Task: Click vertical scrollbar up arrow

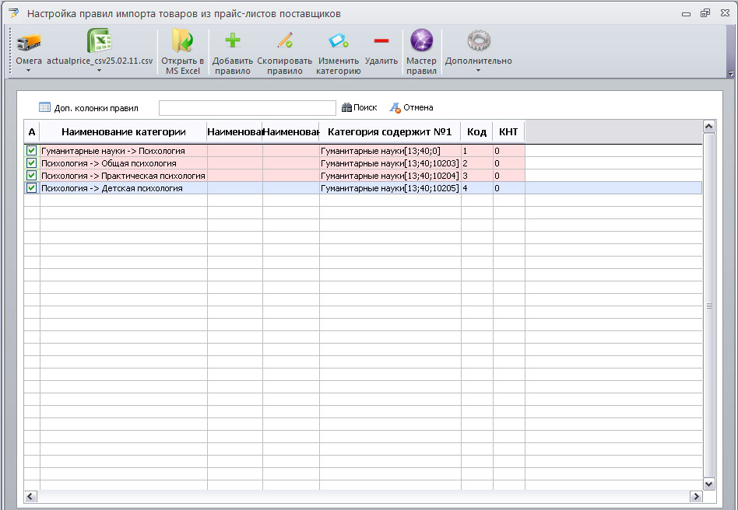Action: pos(708,127)
